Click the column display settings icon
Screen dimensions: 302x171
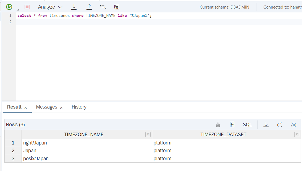click(232, 125)
